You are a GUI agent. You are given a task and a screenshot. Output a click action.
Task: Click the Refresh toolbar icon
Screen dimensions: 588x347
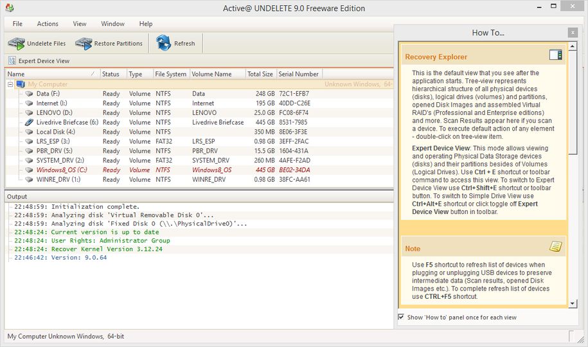[163, 43]
